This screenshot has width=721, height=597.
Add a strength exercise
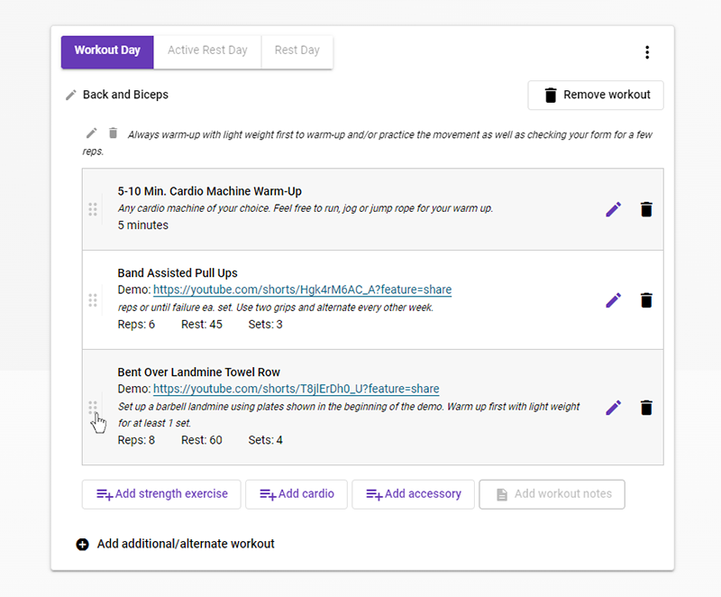coord(161,494)
